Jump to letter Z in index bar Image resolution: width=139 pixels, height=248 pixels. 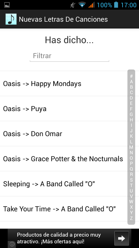pyautogui.click(x=131, y=218)
